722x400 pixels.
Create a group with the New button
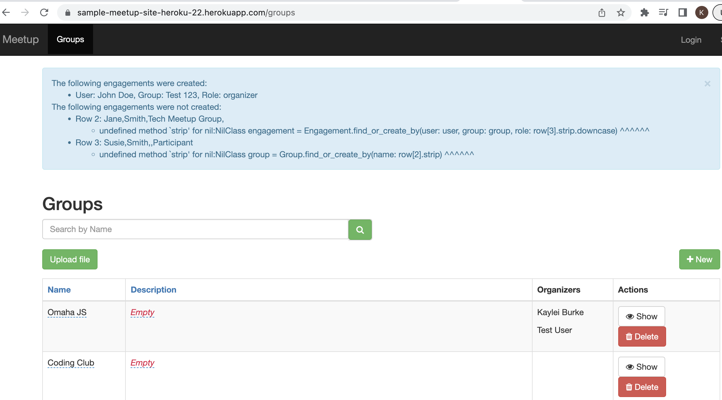[699, 259]
